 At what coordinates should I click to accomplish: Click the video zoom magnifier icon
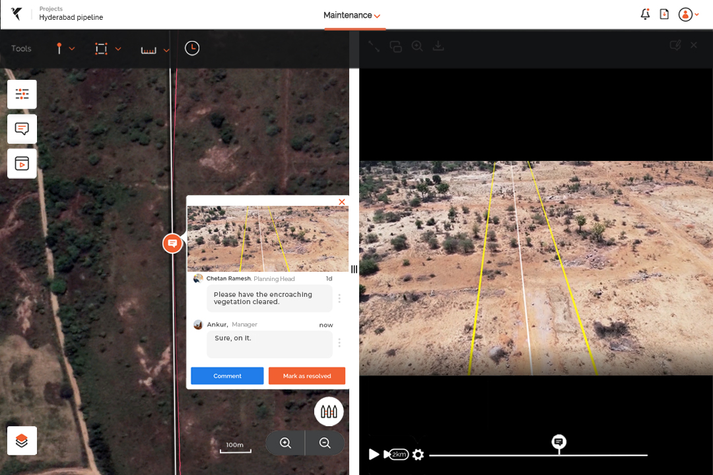pyautogui.click(x=417, y=46)
